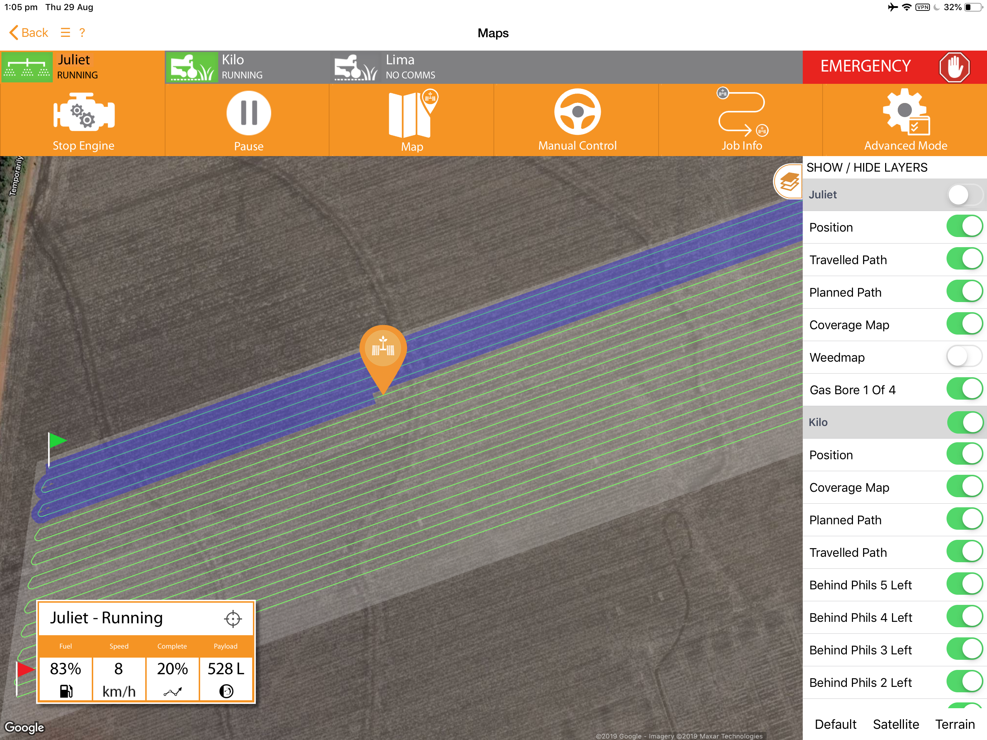Toggle Position under the Juliet section
The width and height of the screenshot is (987, 740).
(x=965, y=227)
